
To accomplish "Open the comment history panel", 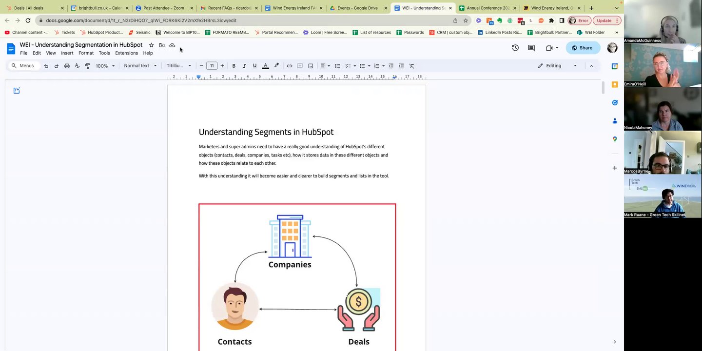I will (x=531, y=48).
